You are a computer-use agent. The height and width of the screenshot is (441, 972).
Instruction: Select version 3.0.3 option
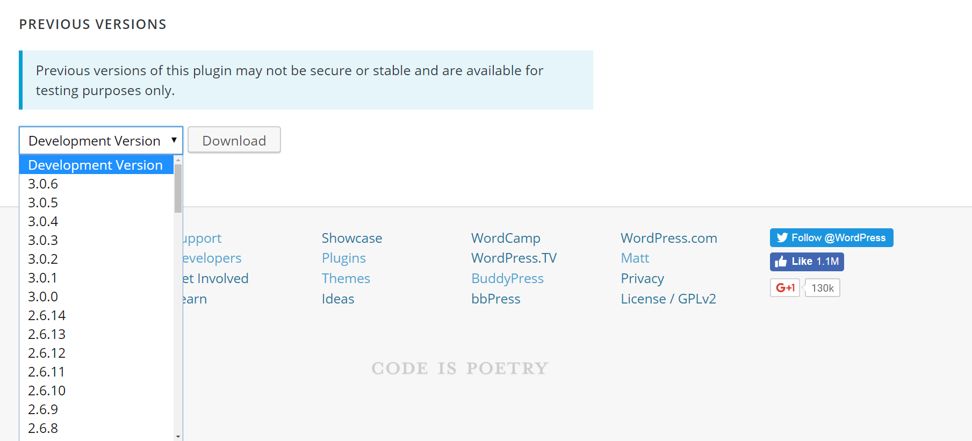(97, 240)
